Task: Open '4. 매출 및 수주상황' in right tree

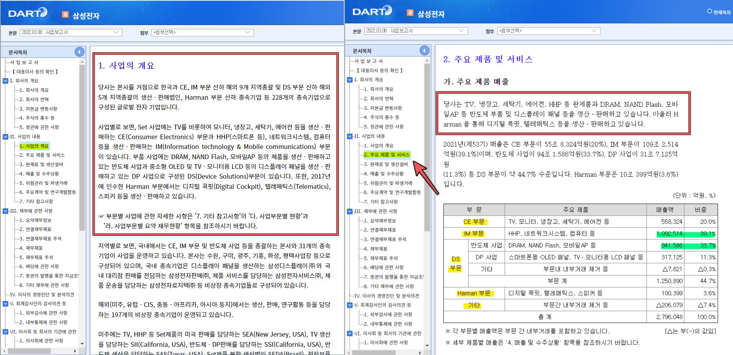Action: point(384,174)
